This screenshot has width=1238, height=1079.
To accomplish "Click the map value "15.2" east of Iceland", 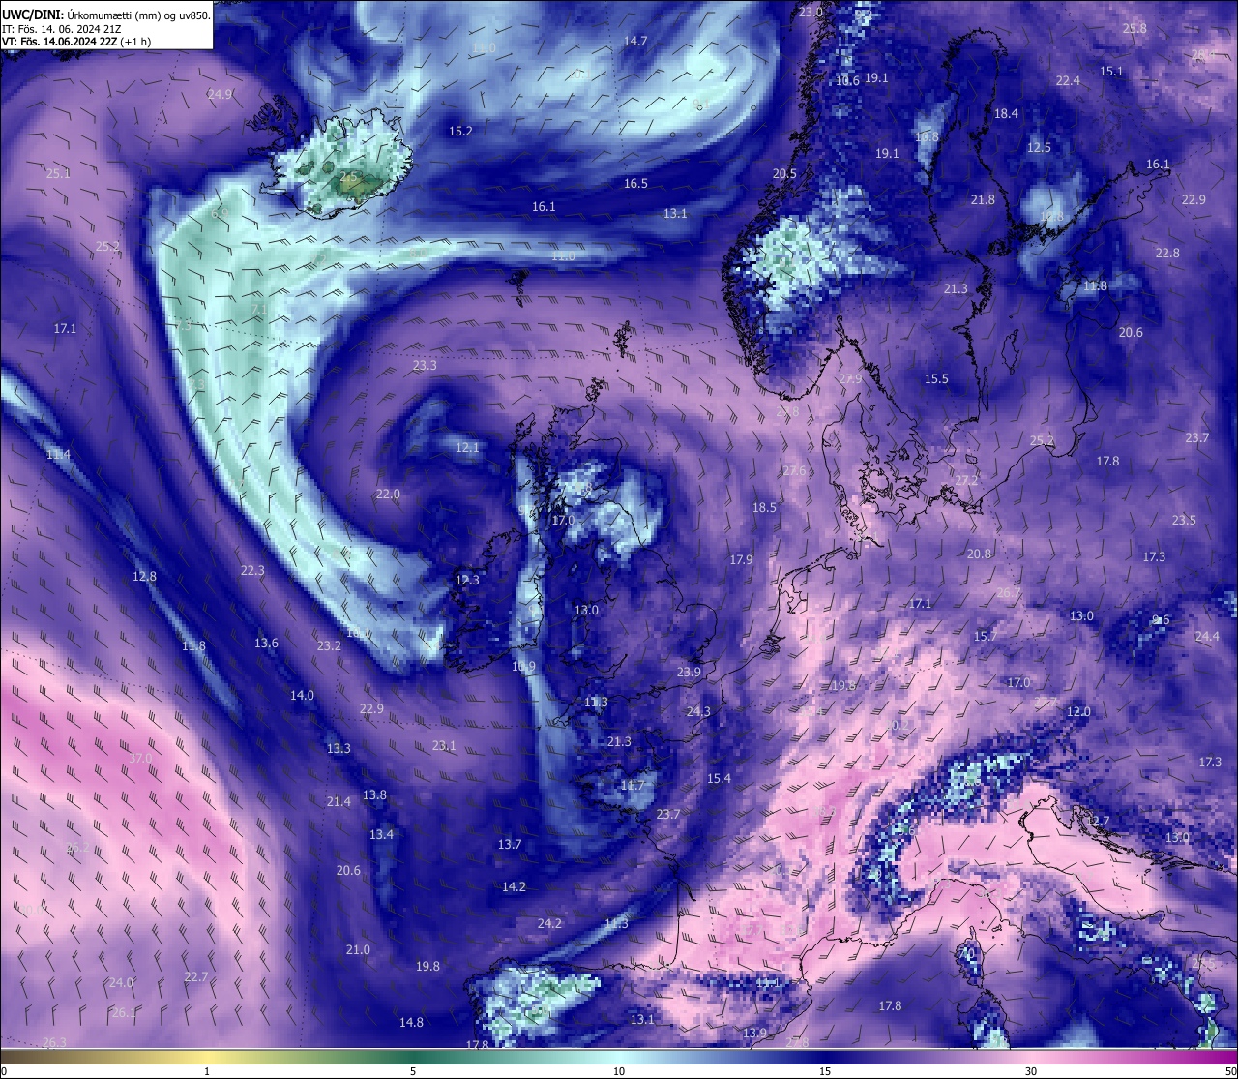I will click(x=461, y=131).
